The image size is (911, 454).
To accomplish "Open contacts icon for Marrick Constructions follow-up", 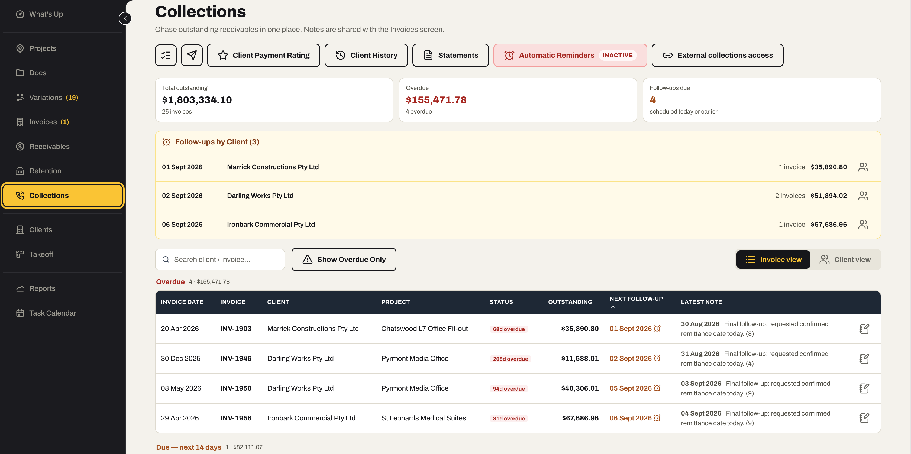I will pos(863,167).
